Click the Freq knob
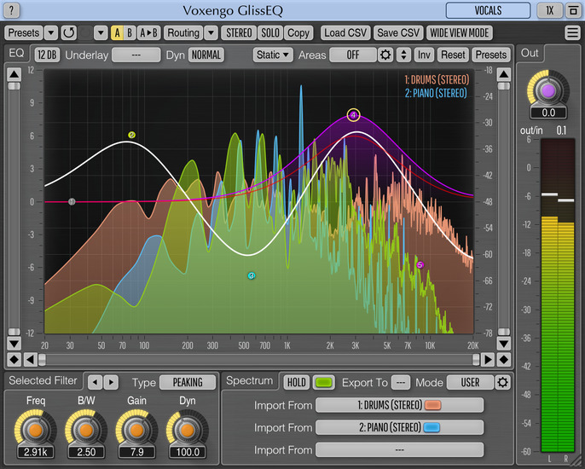 (36, 430)
